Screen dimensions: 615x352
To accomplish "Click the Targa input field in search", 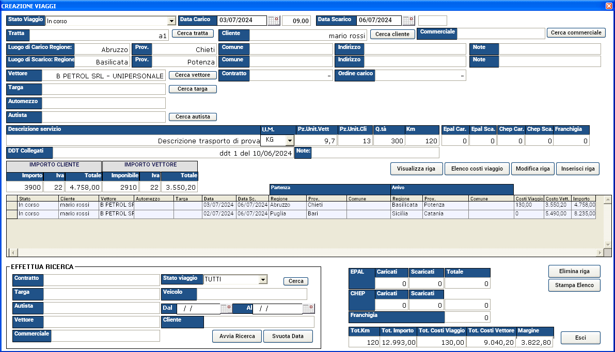I will [x=102, y=294].
